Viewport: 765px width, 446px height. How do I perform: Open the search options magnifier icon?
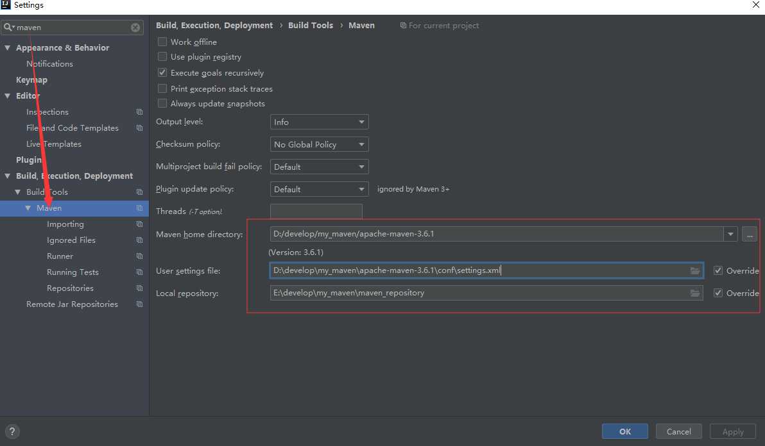pos(9,28)
